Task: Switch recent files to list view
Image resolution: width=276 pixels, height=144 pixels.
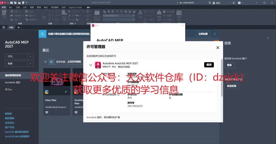Action: click(45, 62)
